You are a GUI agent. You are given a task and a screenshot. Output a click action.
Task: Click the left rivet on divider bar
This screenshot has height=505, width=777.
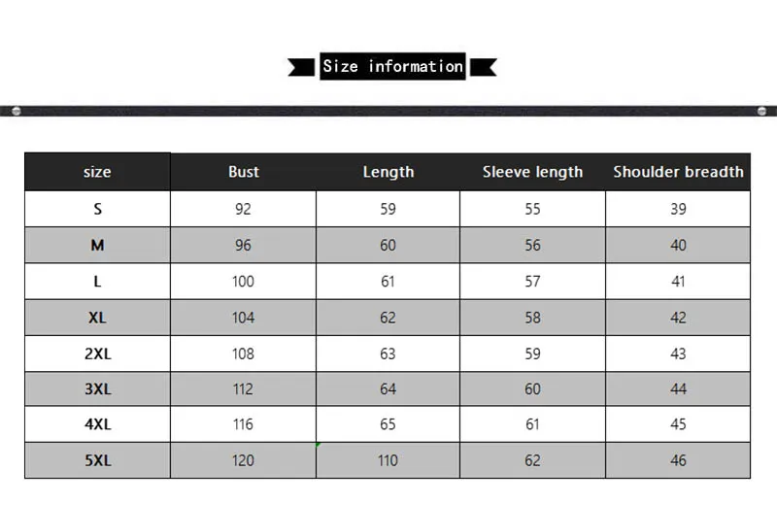pos(16,111)
